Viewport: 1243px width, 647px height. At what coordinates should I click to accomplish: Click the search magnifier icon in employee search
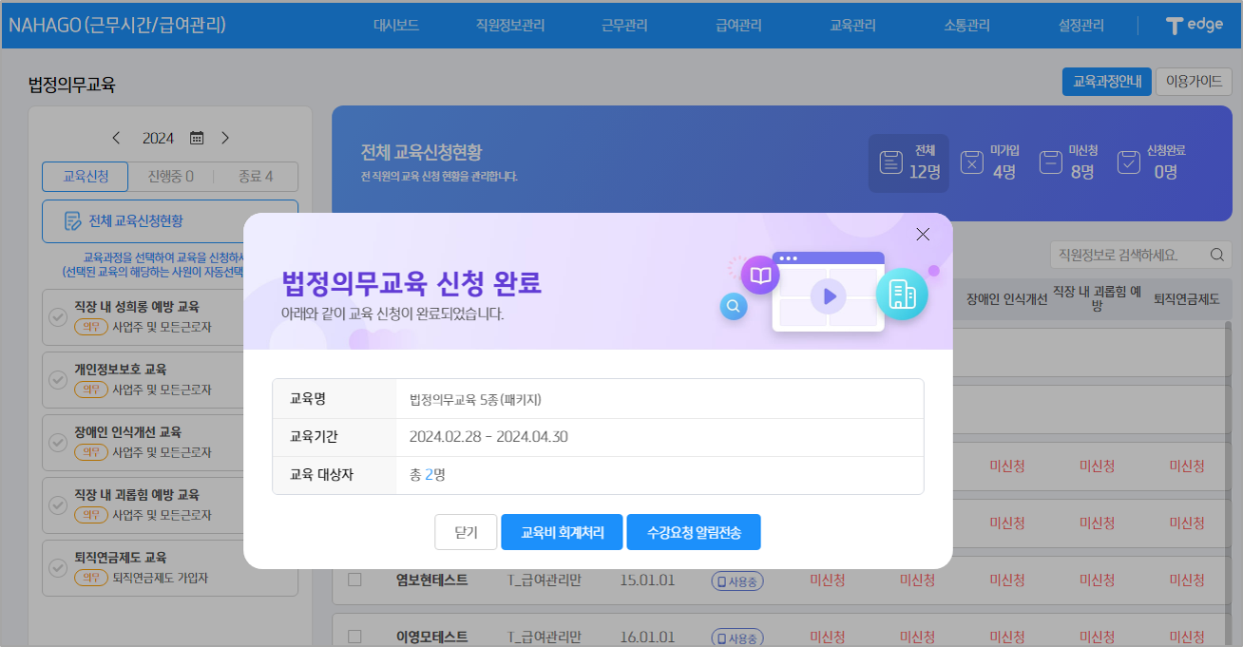coord(1216,255)
